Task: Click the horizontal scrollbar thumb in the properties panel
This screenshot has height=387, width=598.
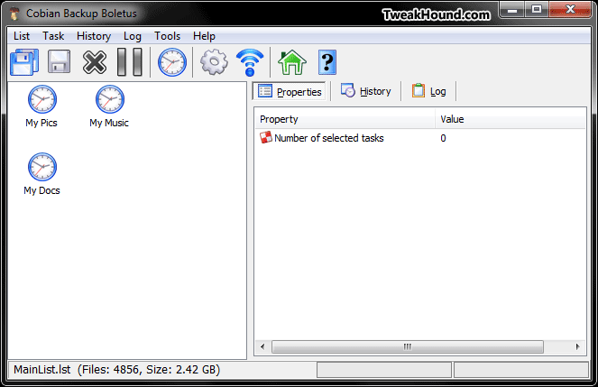Action: 408,346
